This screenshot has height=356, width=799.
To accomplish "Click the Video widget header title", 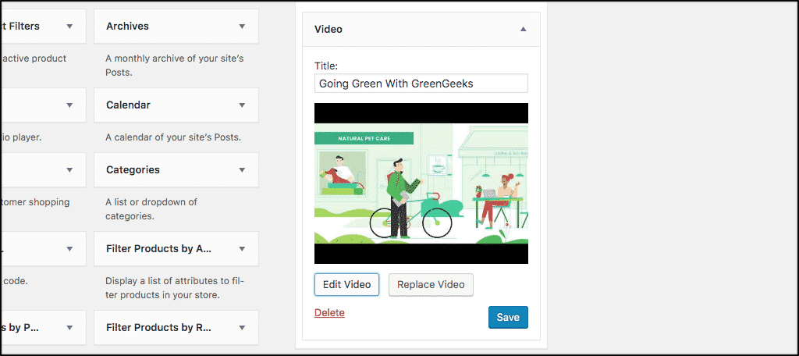I will tap(328, 30).
